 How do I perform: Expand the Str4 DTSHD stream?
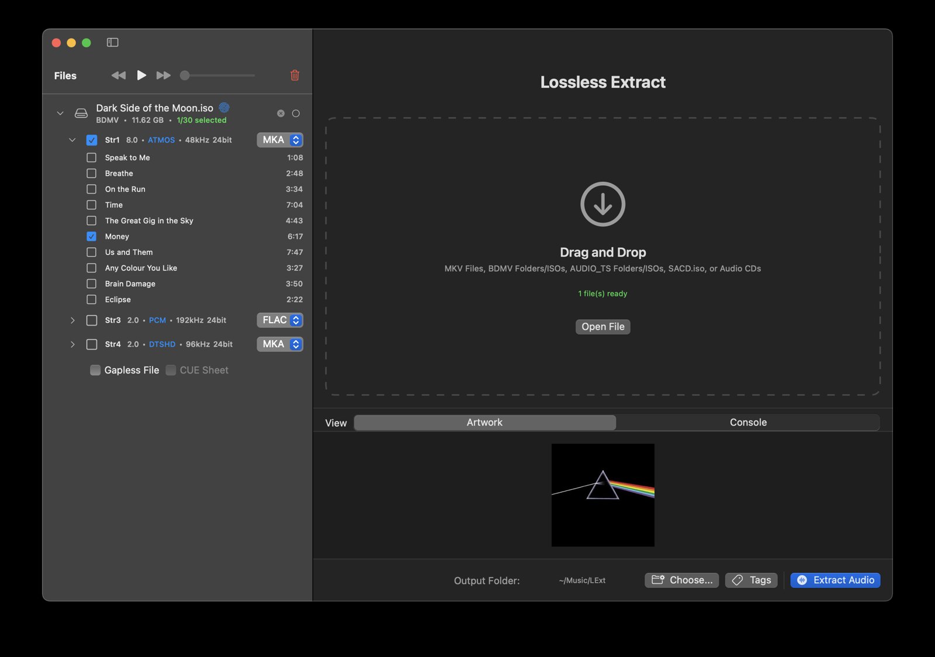click(72, 344)
